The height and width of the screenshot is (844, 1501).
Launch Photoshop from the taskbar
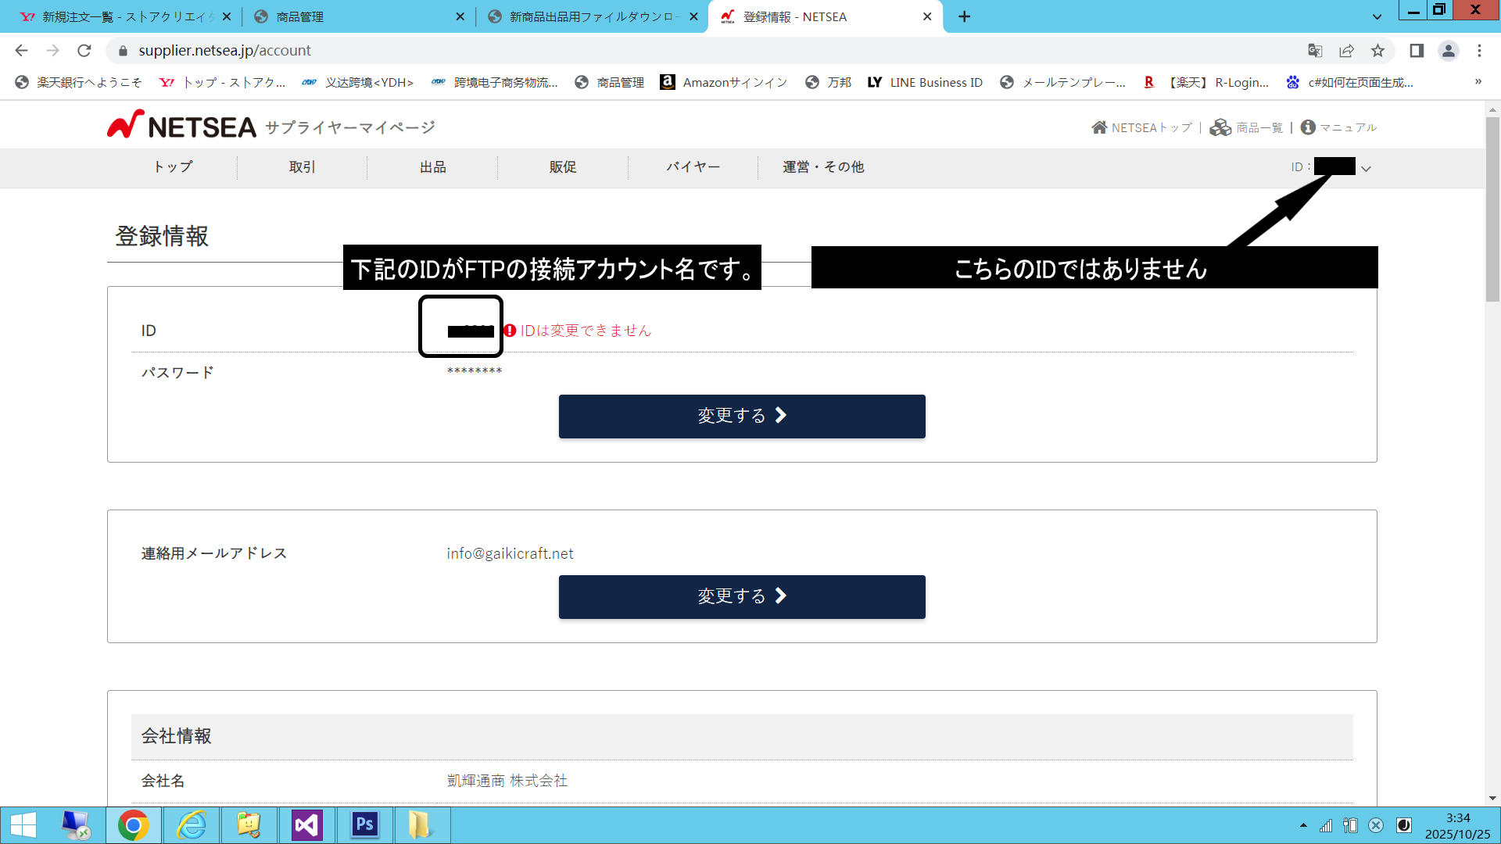tap(364, 825)
